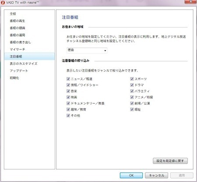Close the VAIO TV settings window
Image resolution: width=197 pixels, height=182 pixels.
click(x=190, y=2)
